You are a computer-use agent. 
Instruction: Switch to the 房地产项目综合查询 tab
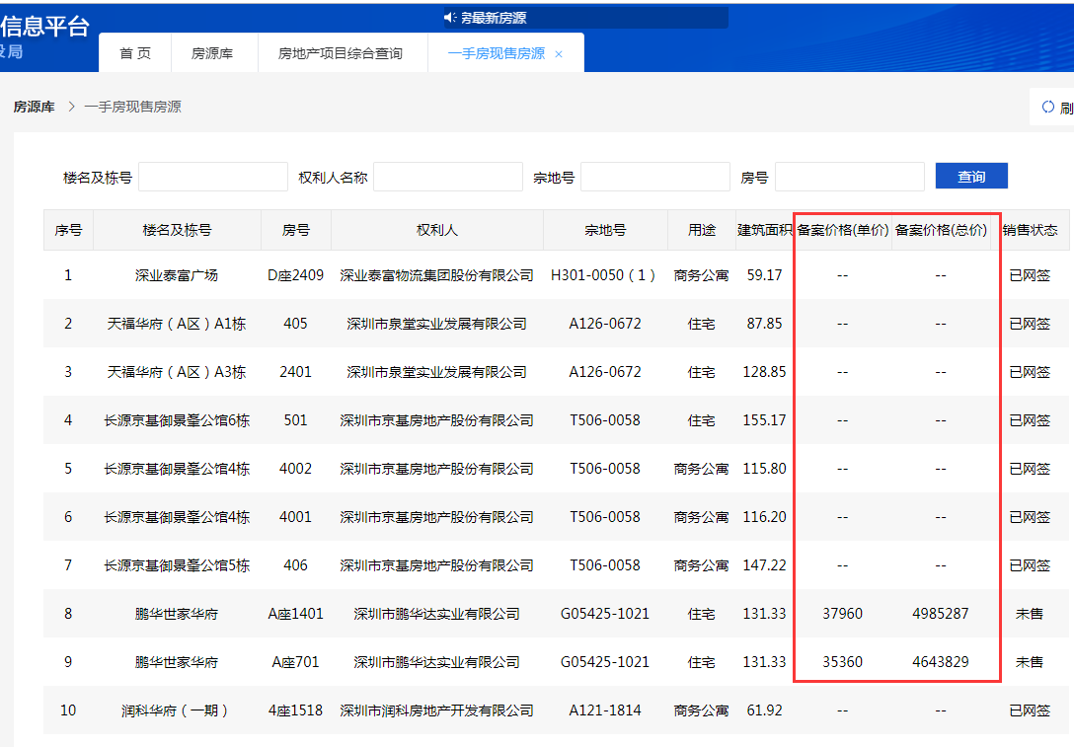[343, 53]
